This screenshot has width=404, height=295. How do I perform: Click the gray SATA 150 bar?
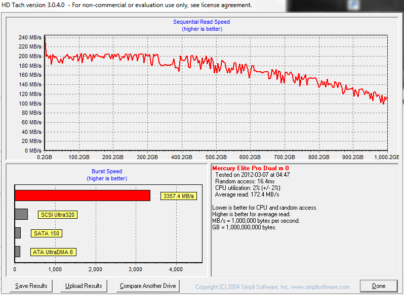click(x=18, y=233)
